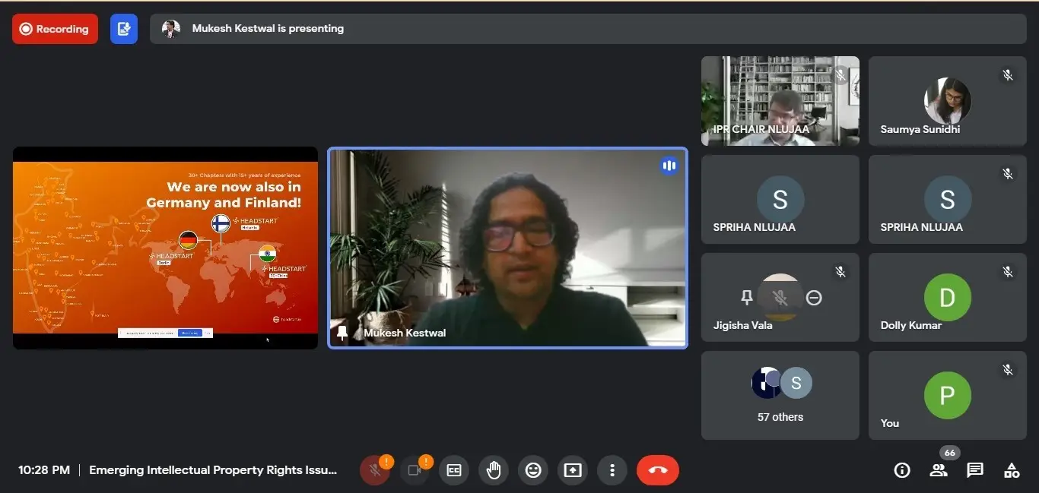Unpin Jigisha Vala's tile with pin icon
This screenshot has height=493, width=1039.
pos(747,298)
